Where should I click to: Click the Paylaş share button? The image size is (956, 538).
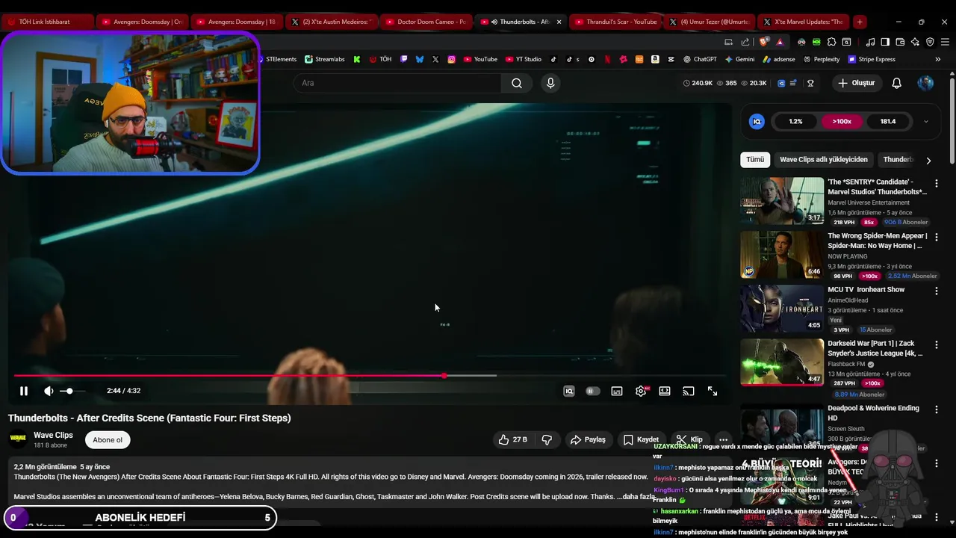(588, 439)
